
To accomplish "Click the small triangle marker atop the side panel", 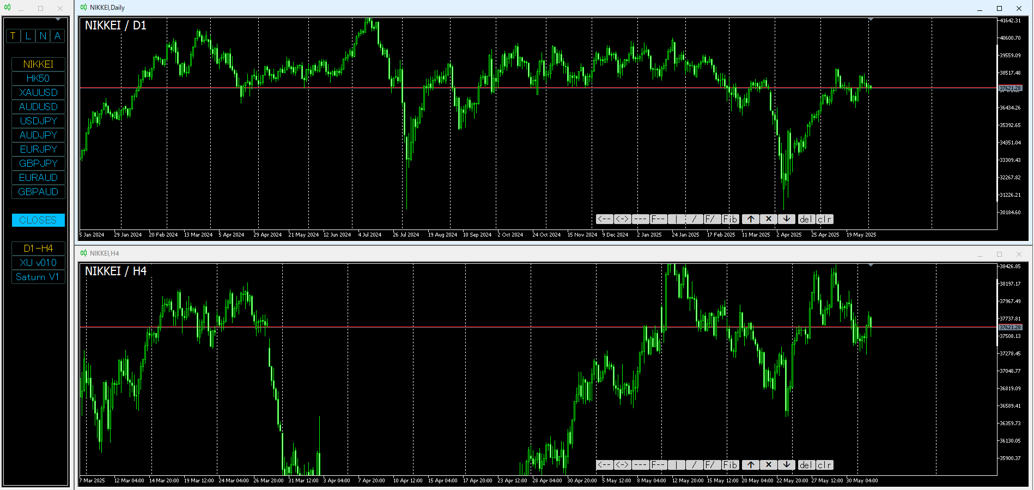I will tap(58, 20).
